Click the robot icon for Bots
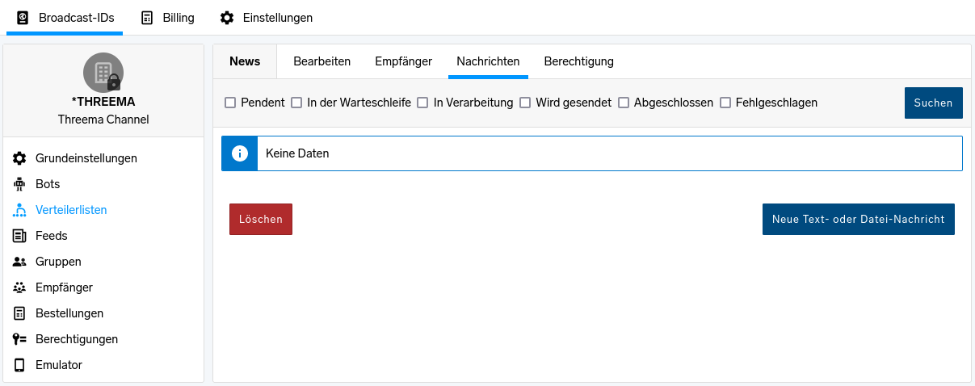Screen dimensions: 975x386 tap(19, 184)
